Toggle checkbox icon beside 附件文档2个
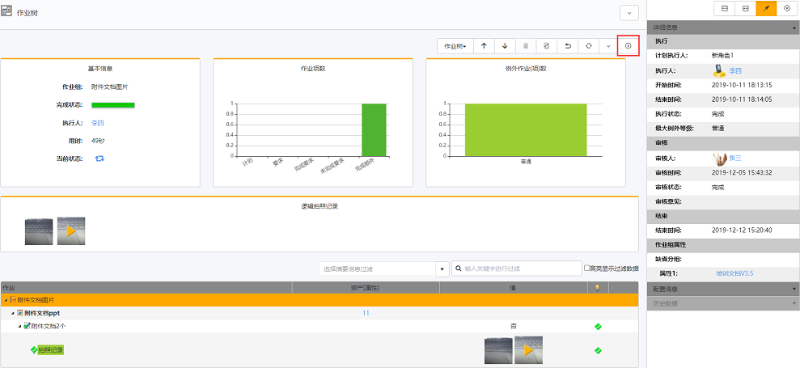 27,326
